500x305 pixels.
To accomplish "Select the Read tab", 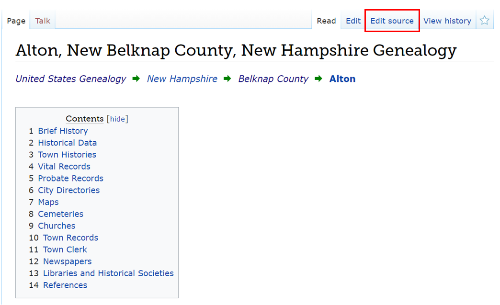I will pyautogui.click(x=326, y=21).
